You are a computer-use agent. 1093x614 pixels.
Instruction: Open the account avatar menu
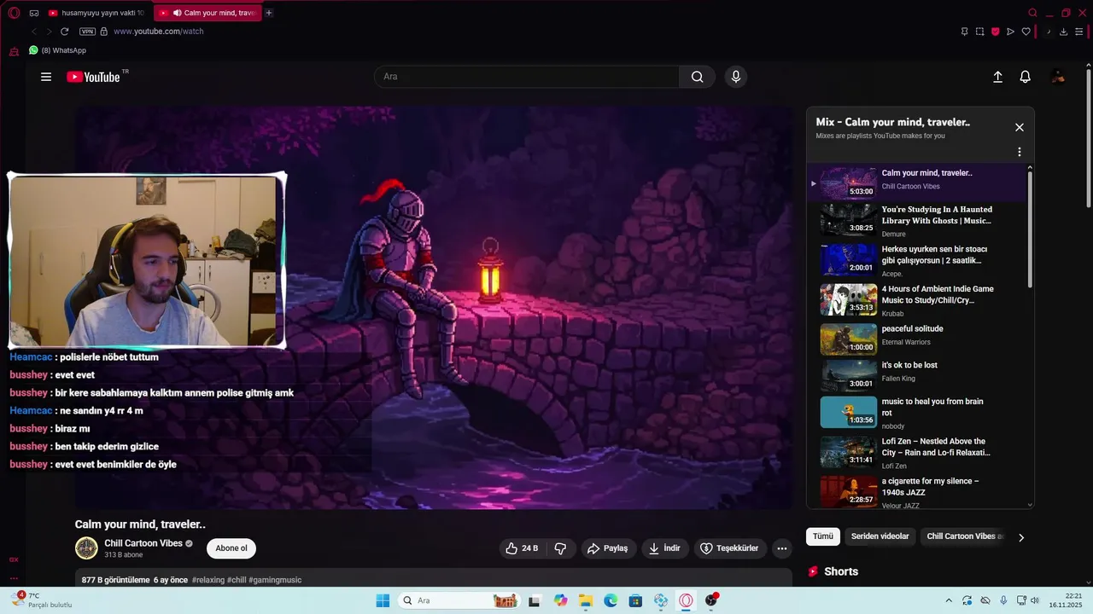[x=1058, y=77]
